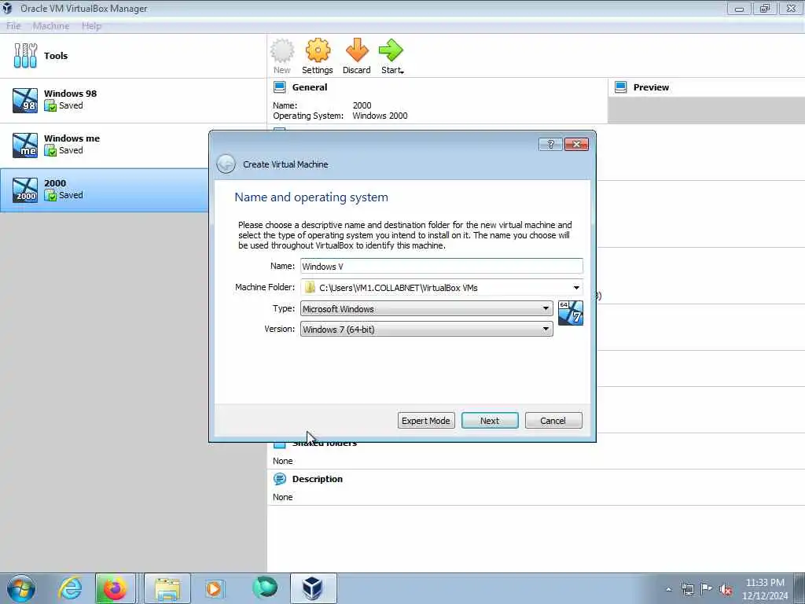The image size is (805, 604).
Task: Open Firefox from the taskbar
Action: tap(115, 588)
